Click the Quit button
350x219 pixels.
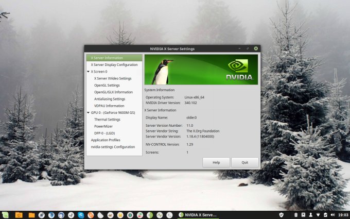(x=245, y=162)
